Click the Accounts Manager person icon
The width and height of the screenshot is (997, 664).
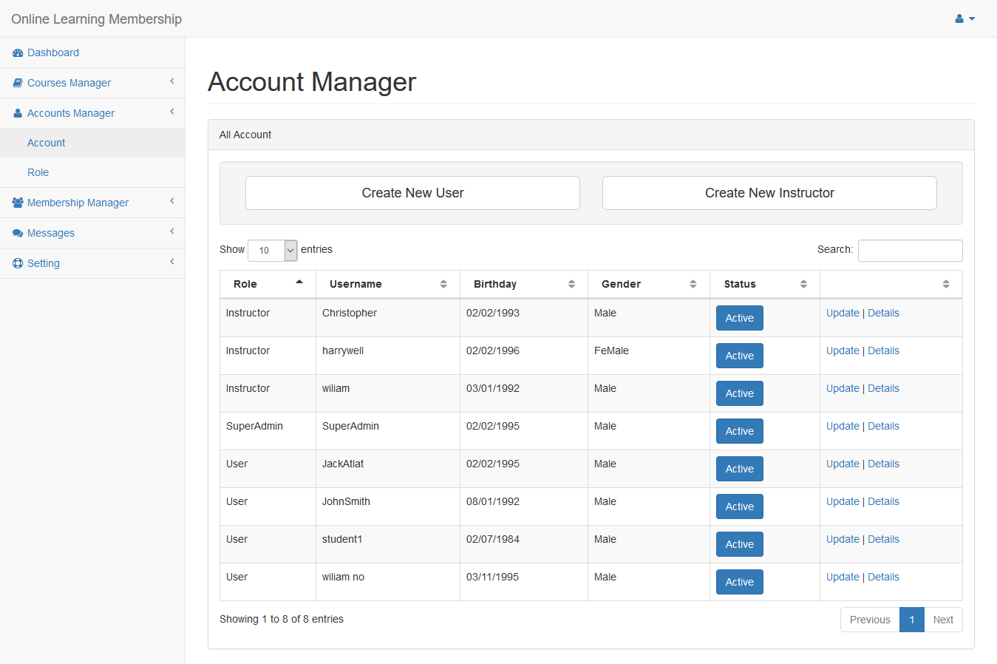coord(18,114)
